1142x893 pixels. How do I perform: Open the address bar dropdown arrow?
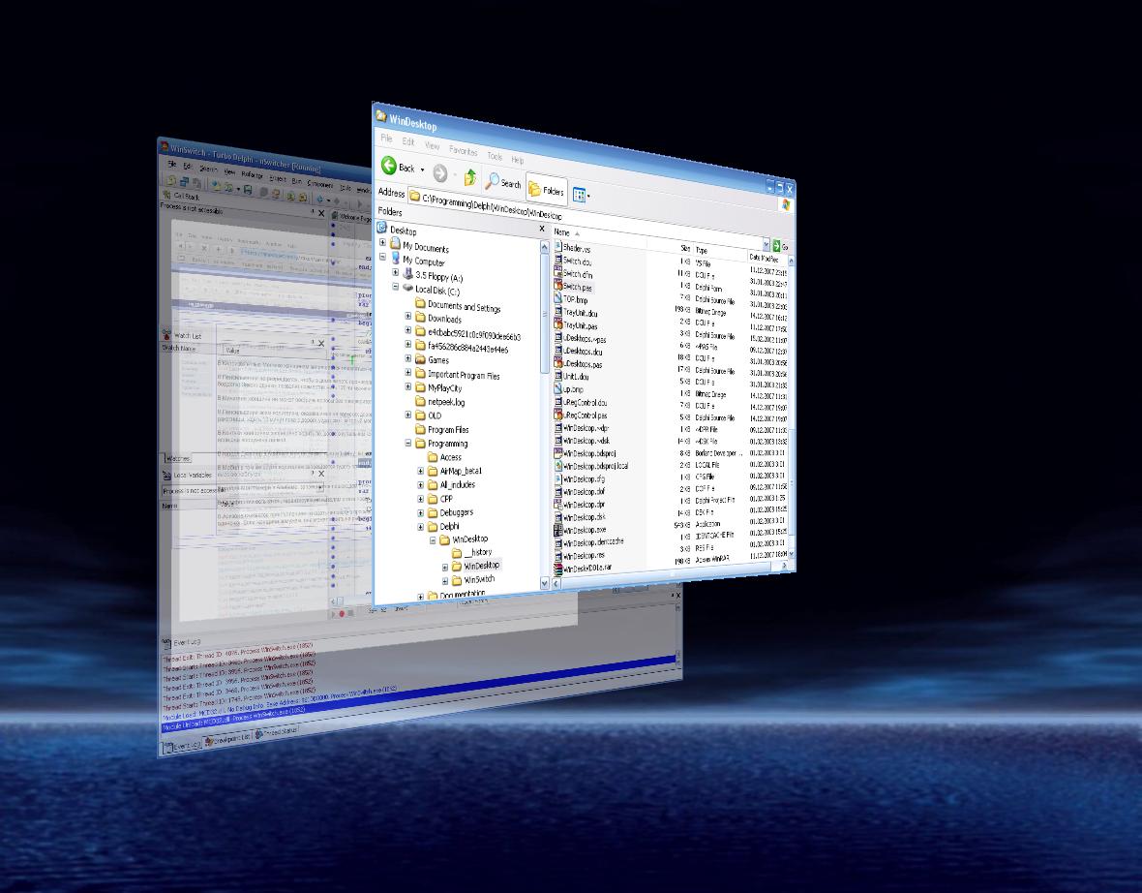pos(766,244)
